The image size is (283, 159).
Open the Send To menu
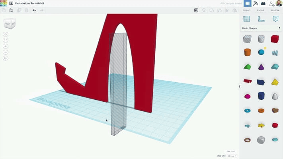(274, 10)
